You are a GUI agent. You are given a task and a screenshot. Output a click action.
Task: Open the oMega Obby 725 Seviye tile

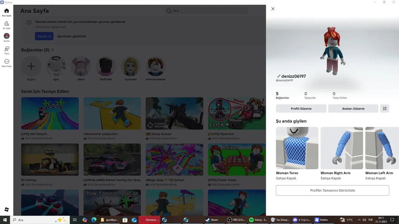pyautogui.click(x=174, y=160)
